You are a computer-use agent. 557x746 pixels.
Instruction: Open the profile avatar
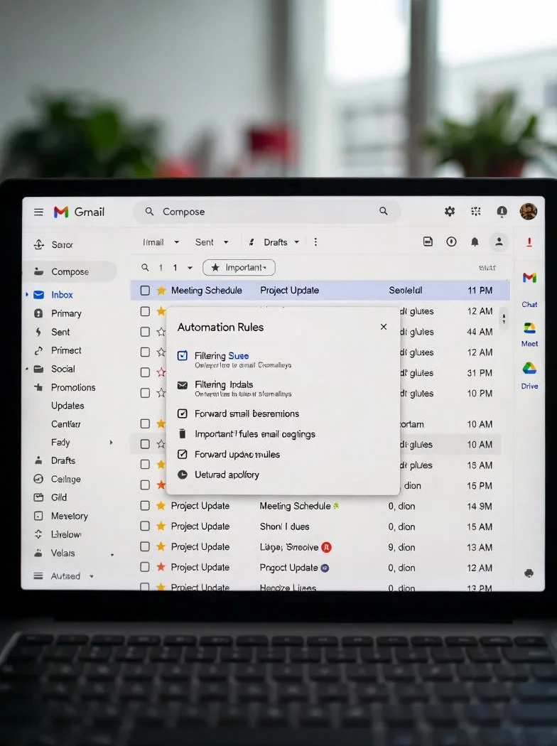[x=529, y=211]
